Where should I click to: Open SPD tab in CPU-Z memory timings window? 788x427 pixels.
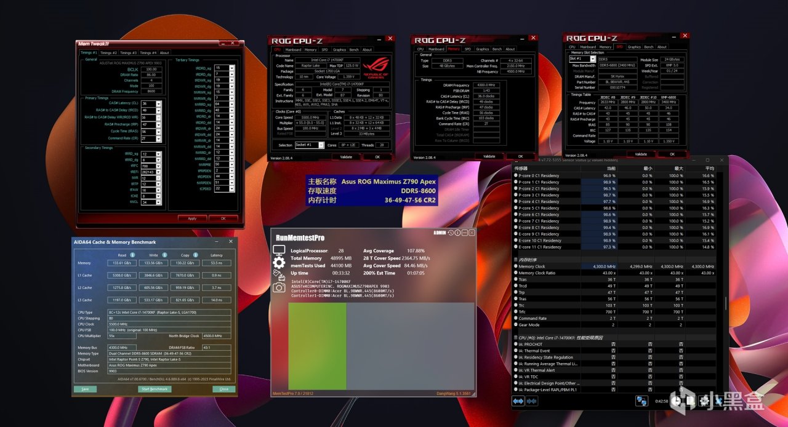click(x=467, y=49)
